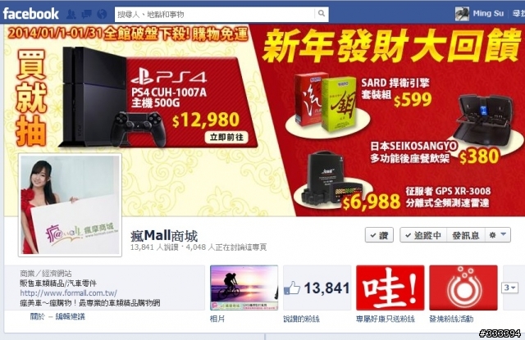Open the messages icon in top bar

(86, 14)
